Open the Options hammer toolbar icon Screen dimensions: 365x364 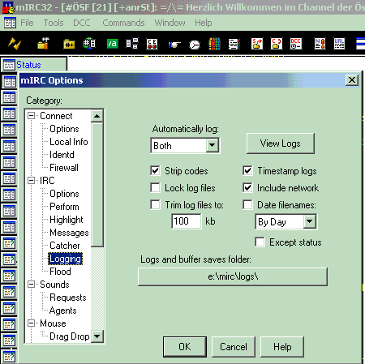(43, 44)
